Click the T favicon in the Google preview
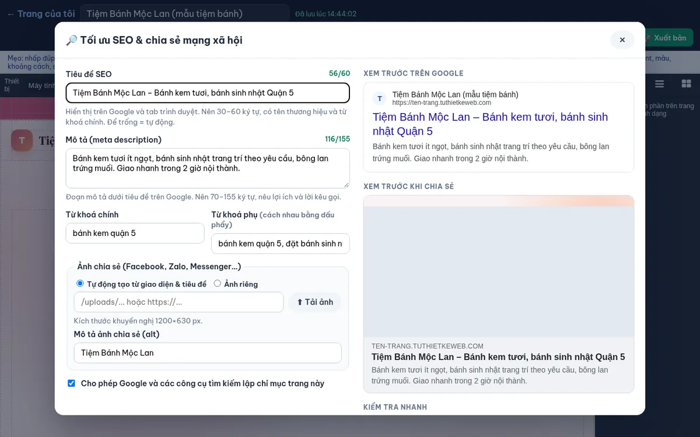 [380, 98]
